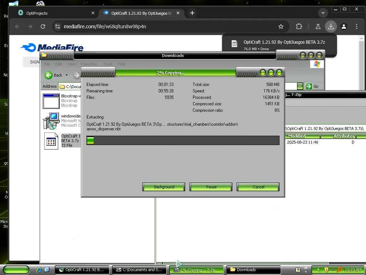Open File menu in Downloads window
The height and width of the screenshot is (275, 366).
[x=47, y=64]
